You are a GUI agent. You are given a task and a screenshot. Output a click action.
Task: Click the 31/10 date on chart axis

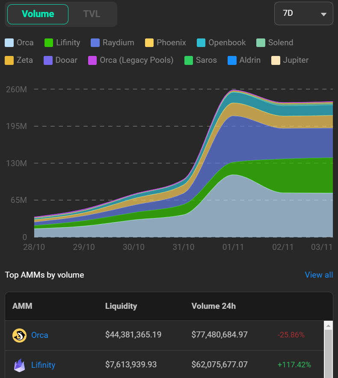[x=183, y=247]
